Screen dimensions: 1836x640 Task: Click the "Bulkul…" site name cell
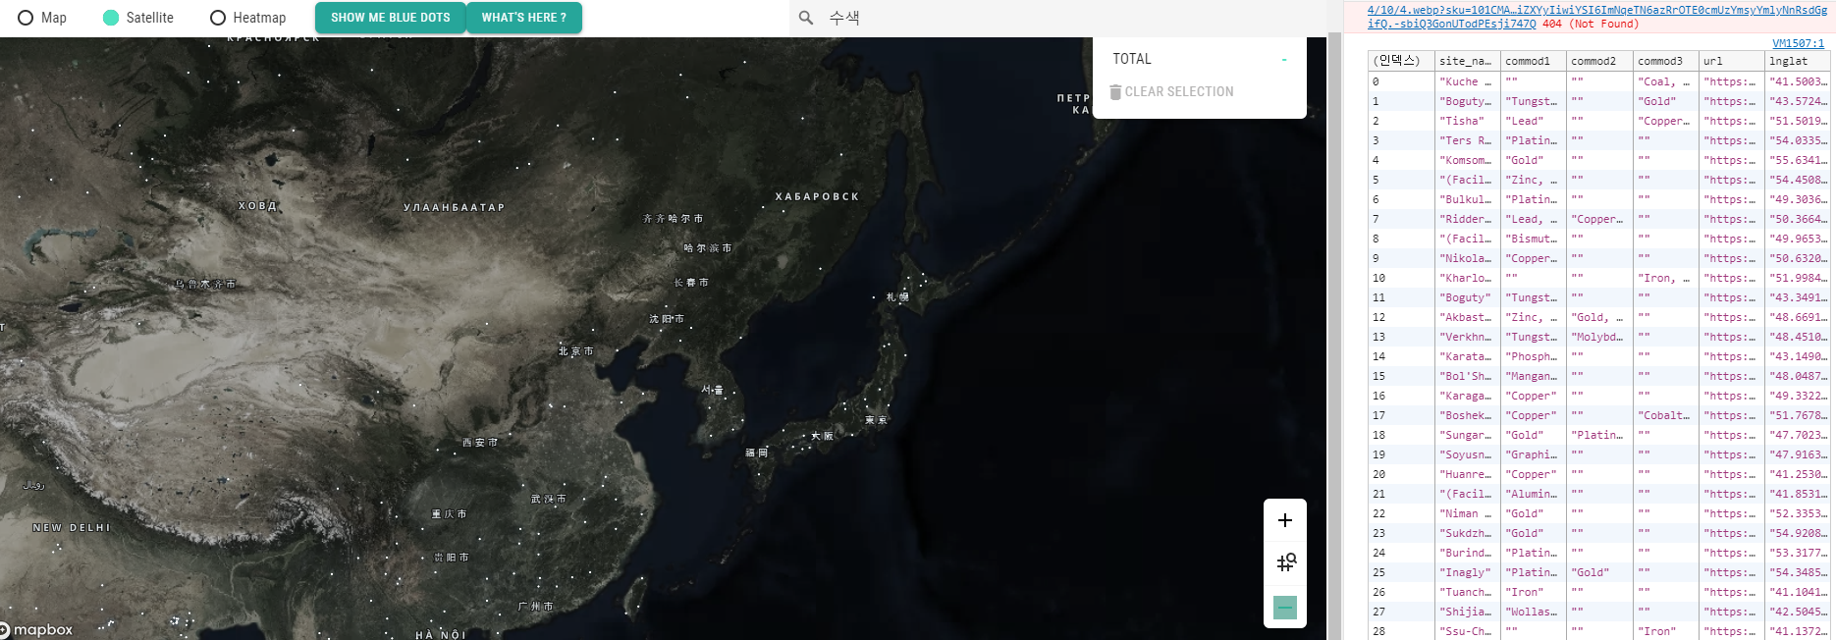pos(1467,199)
